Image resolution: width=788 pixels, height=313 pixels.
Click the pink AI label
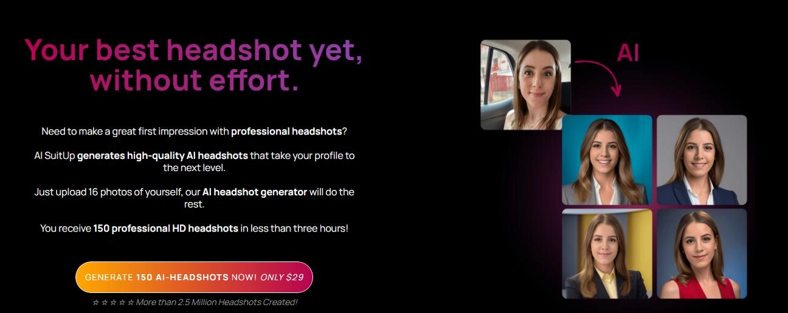pos(628,53)
